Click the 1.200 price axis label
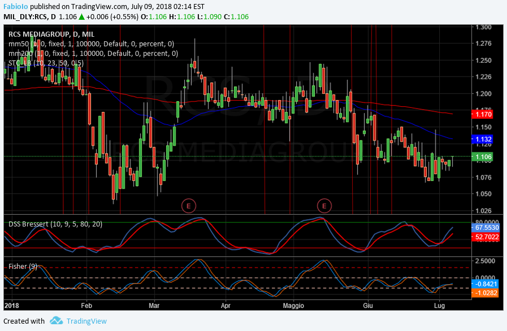Screen dimensions: 507x331 pyautogui.click(x=483, y=94)
